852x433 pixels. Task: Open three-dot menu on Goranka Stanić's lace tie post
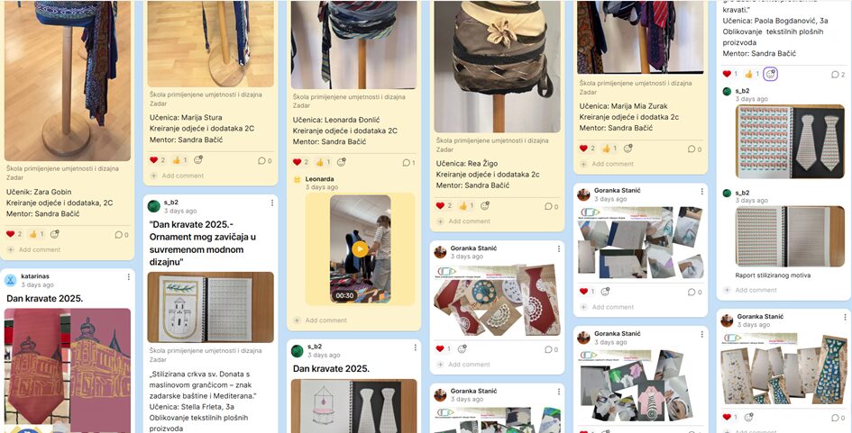click(559, 248)
